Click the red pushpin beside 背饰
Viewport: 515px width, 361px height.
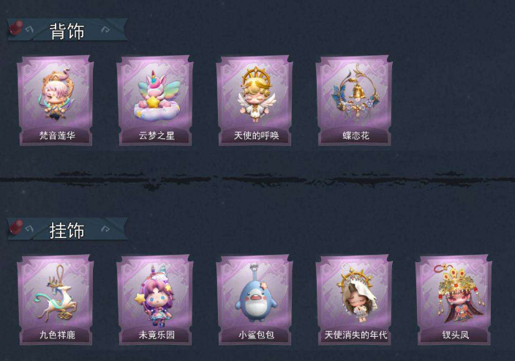click(x=16, y=27)
